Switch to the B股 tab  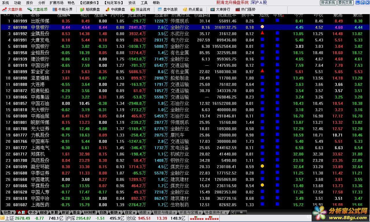click(55, 212)
